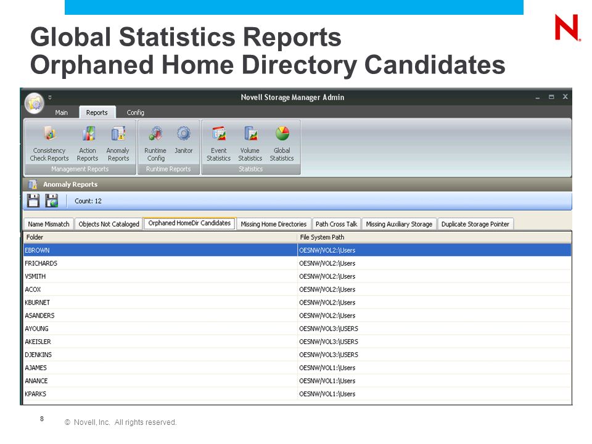This screenshot has width=592, height=444.
Task: Click the Storage Manager application orb button
Action: coord(35,103)
